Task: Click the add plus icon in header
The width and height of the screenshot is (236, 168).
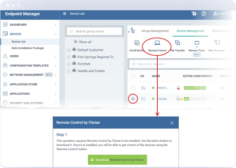Action: [194, 14]
